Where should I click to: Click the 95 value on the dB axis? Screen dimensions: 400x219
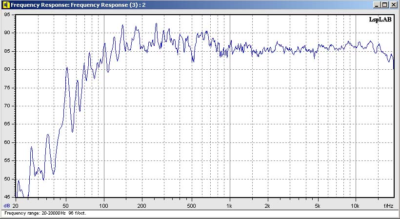coord(7,15)
